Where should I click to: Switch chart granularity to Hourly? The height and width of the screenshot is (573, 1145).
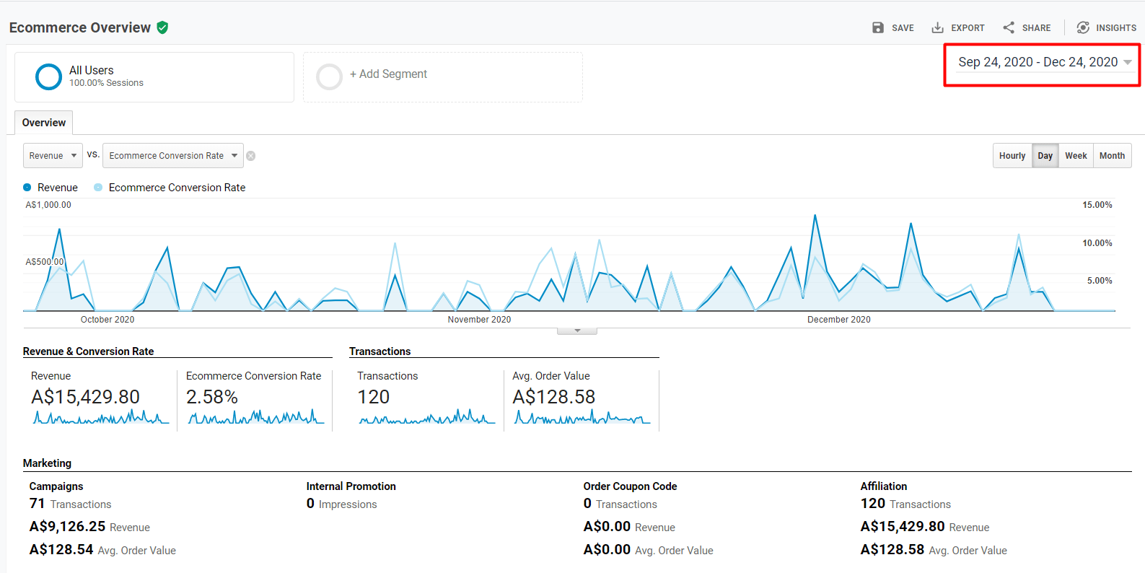point(1012,156)
